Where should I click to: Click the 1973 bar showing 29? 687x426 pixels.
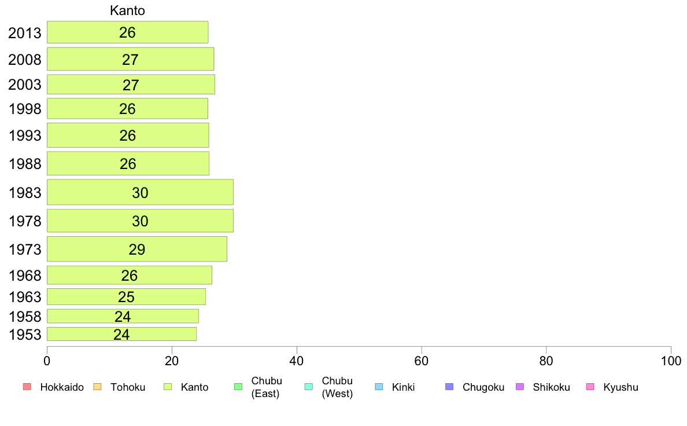pyautogui.click(x=136, y=249)
